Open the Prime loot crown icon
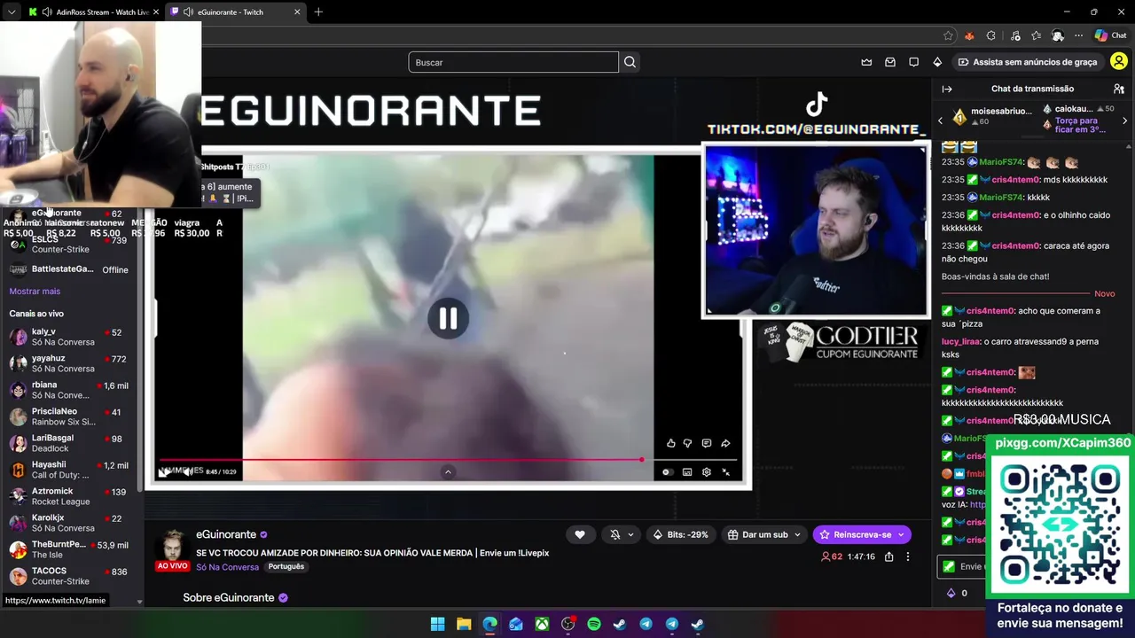Screen dimensions: 1135x638 (x=866, y=62)
